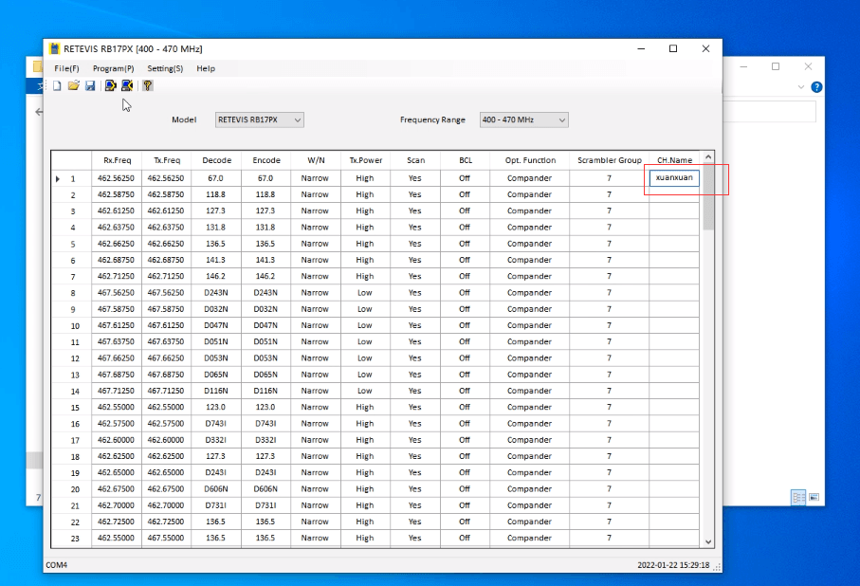Open the Program(P) menu
This screenshot has height=586, width=860.
113,68
